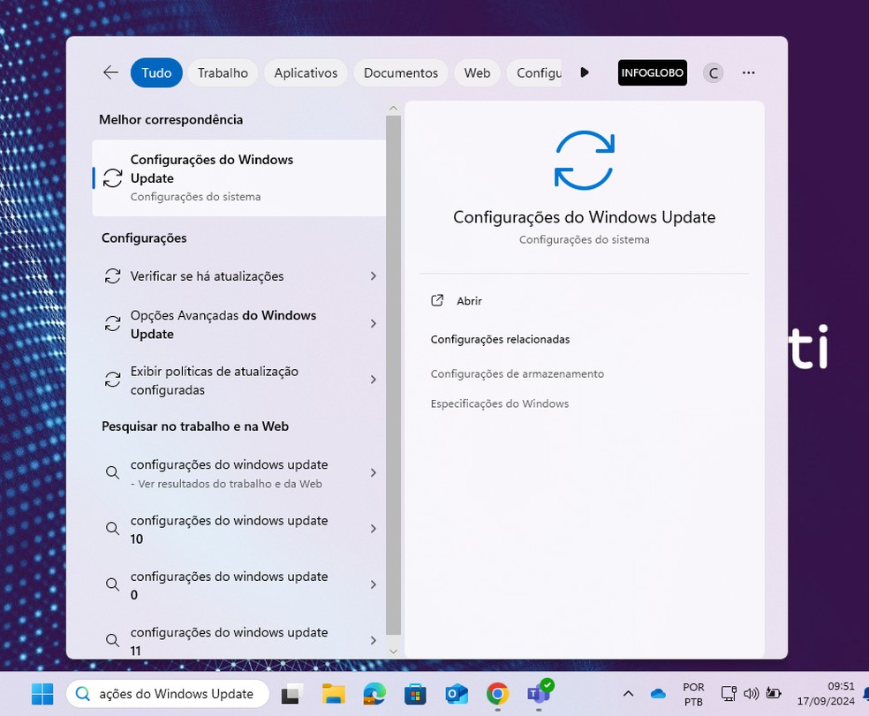Open the network display tray icon
This screenshot has width=869, height=716.
pos(729,693)
